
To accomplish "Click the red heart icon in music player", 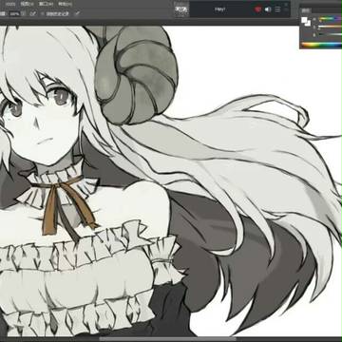I will click(x=258, y=9).
